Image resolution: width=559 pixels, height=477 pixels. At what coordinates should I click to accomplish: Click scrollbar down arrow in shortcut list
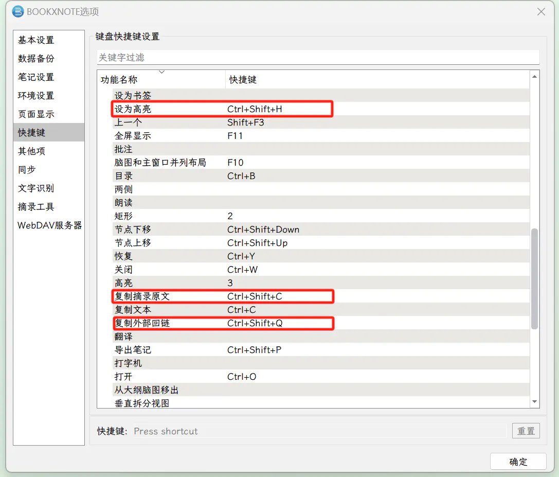point(534,401)
